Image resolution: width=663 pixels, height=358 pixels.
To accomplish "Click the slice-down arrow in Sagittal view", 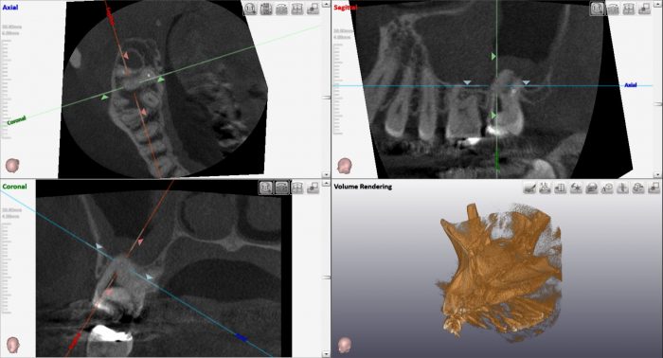I will tap(657, 174).
